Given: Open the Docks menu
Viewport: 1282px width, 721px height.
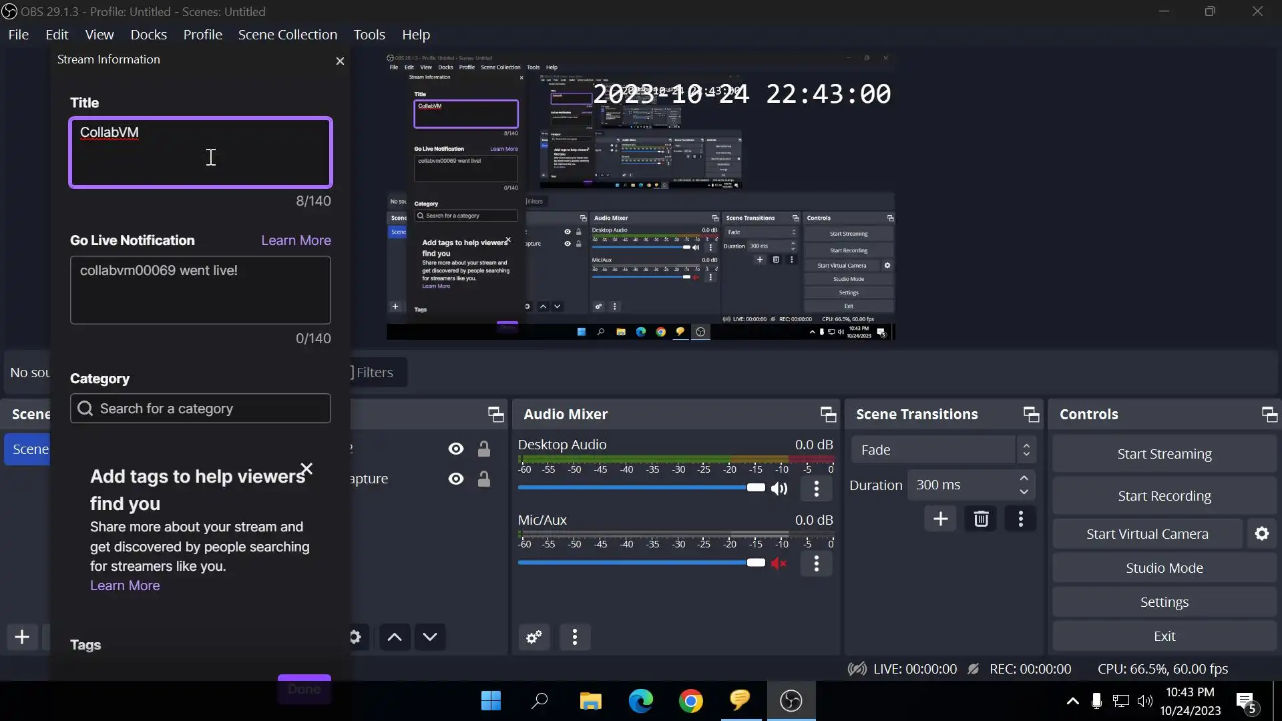Looking at the screenshot, I should 148,35.
